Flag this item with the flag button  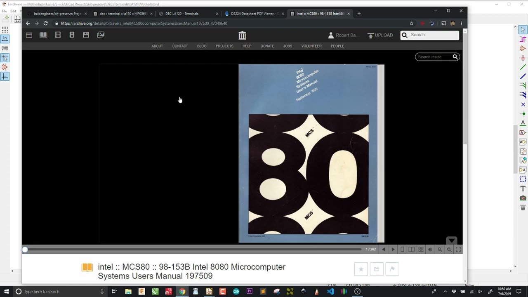[x=392, y=269]
